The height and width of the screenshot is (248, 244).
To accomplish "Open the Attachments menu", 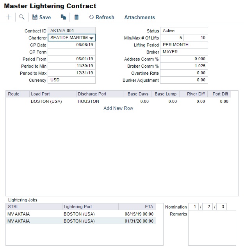I will 139,17.
